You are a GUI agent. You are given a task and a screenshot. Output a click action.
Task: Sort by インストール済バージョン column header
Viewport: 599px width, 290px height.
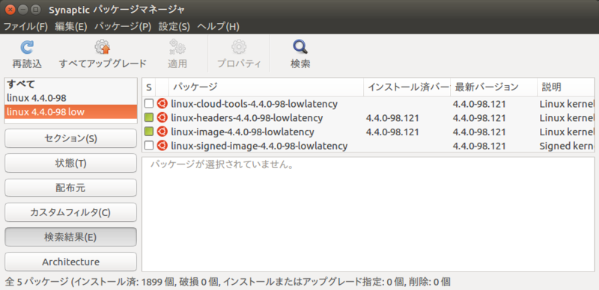[x=407, y=87]
